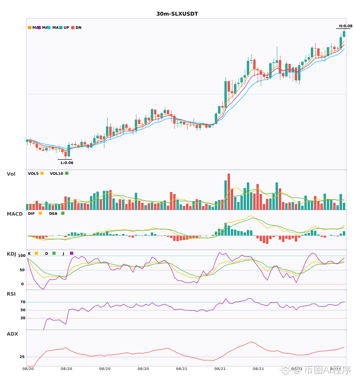The height and width of the screenshot is (380, 354).
Task: Click the KDJ axis value 100
Action: click(22, 256)
